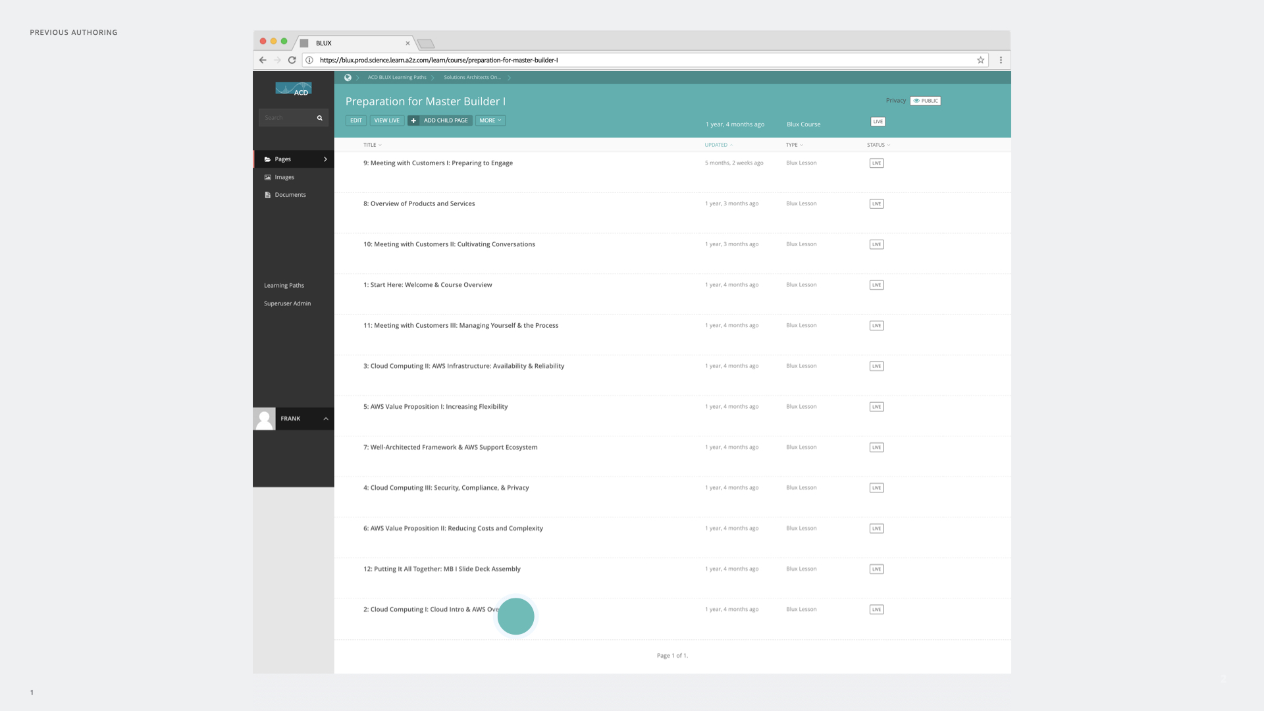The height and width of the screenshot is (711, 1264).
Task: Click the 'Blux Course' type label
Action: 803,124
